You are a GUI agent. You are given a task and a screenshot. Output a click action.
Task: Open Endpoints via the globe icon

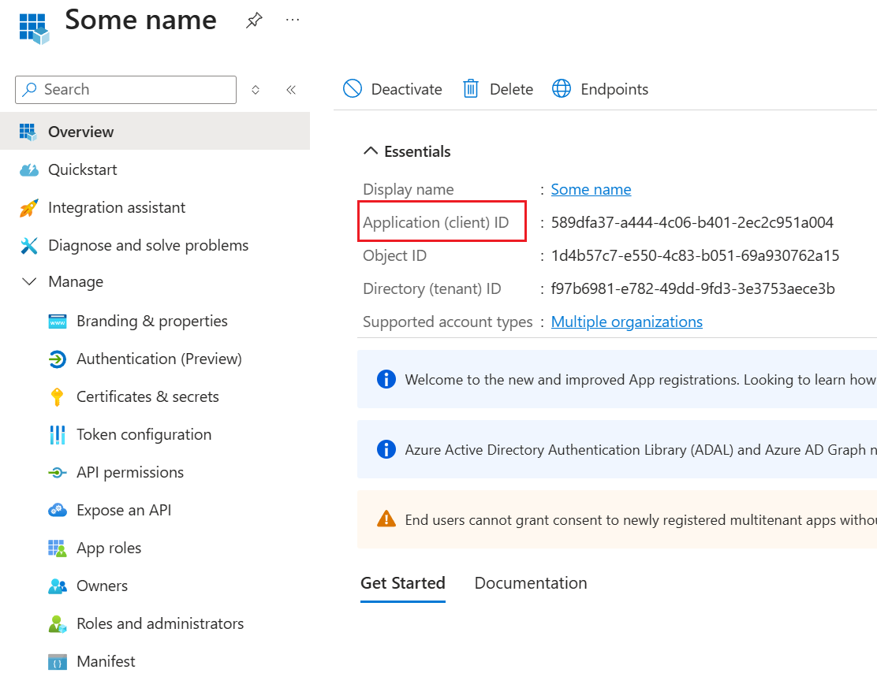click(562, 88)
